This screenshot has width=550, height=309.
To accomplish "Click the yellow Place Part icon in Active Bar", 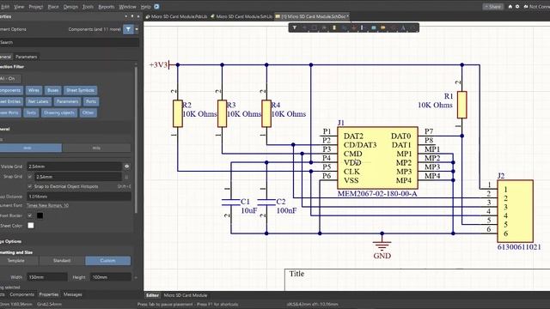I will tap(334, 27).
